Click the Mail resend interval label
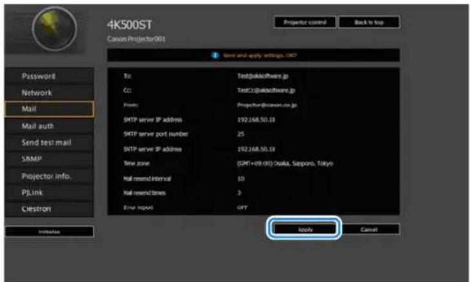470x282 pixels. (147, 179)
